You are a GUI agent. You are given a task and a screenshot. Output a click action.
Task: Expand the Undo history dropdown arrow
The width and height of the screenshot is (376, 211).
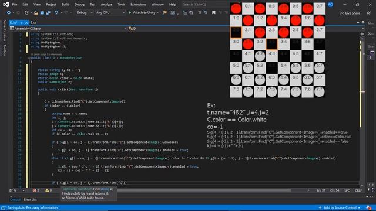[x=61, y=13]
